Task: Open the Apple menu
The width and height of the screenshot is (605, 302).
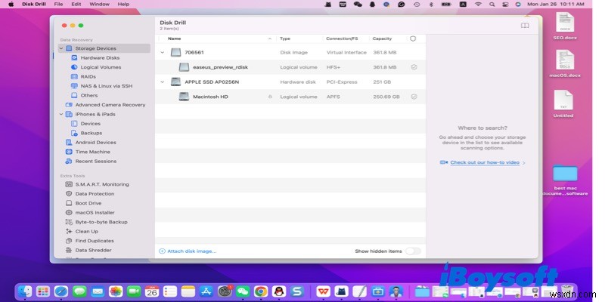Action: point(11,5)
